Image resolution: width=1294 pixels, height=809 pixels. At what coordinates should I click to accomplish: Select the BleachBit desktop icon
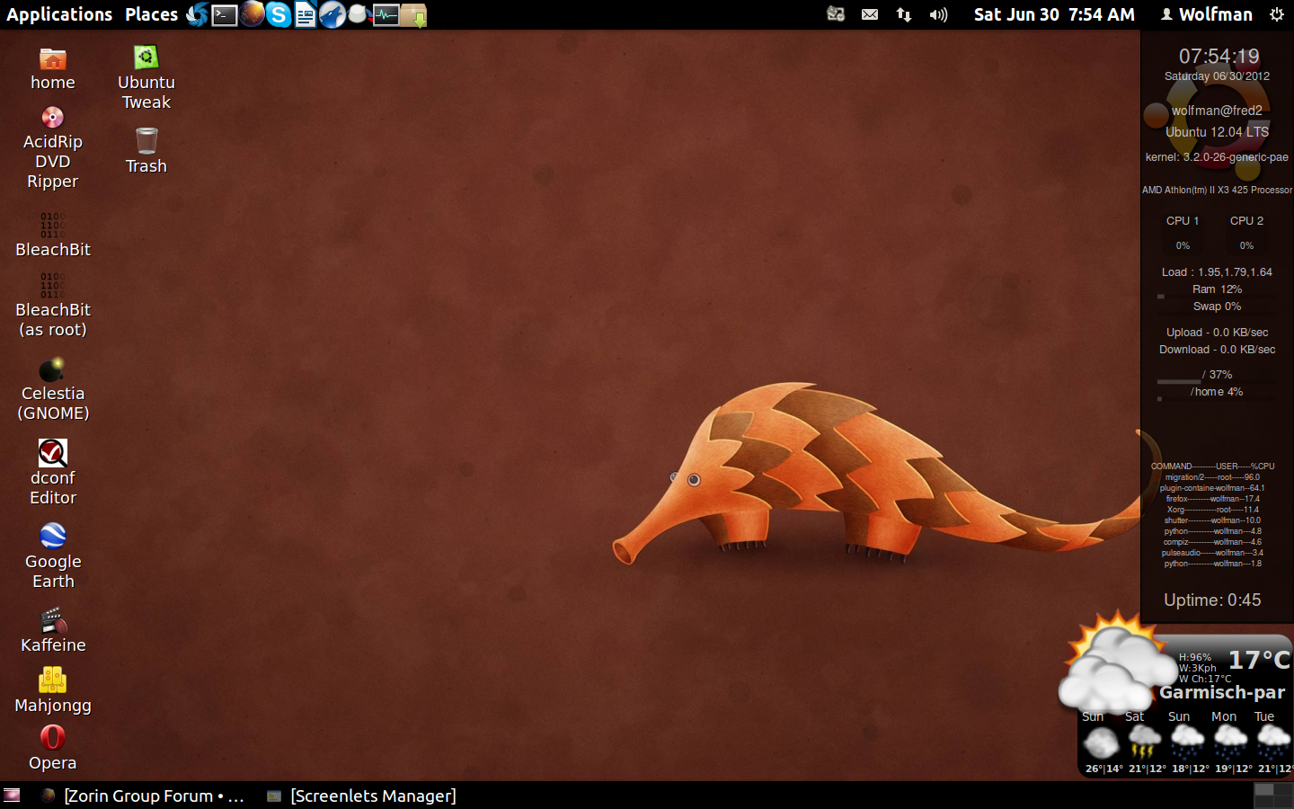click(x=53, y=235)
